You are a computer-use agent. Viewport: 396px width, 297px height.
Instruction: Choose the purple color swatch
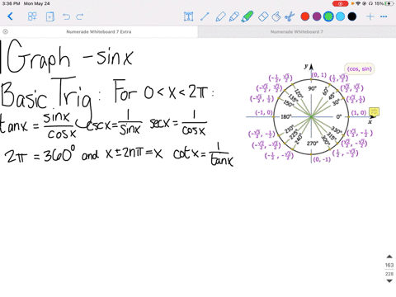317,16
